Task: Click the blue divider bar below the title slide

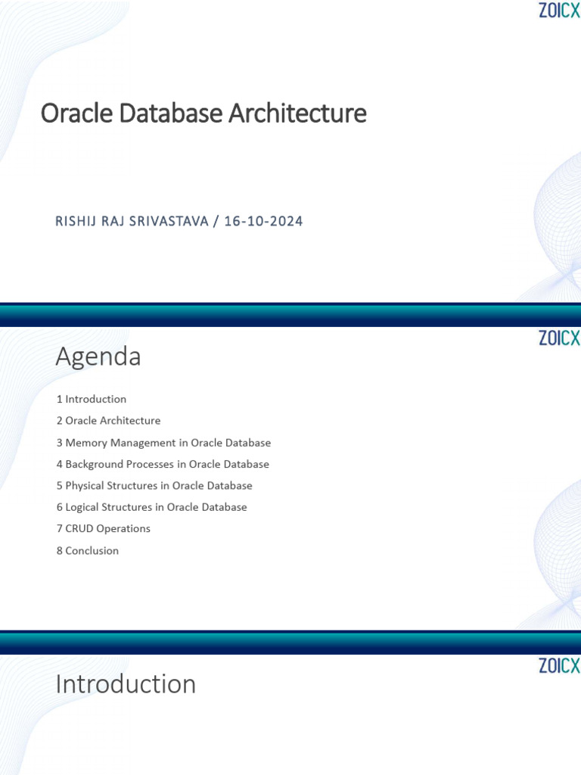Action: pos(290,314)
